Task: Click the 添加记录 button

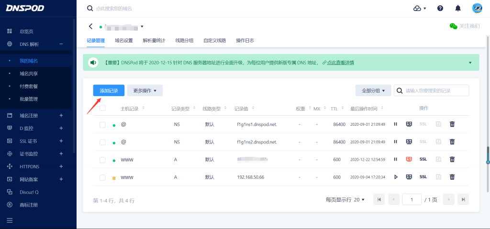Action: pos(109,90)
